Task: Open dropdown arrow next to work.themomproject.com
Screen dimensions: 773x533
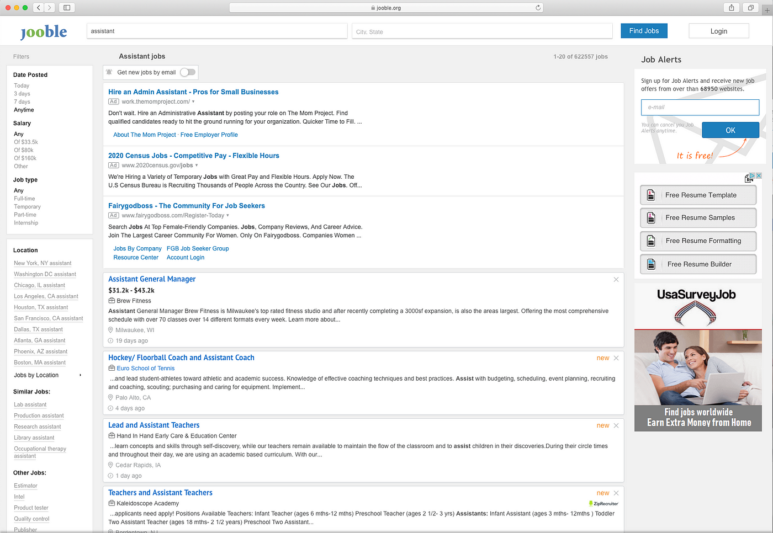Action: [193, 102]
